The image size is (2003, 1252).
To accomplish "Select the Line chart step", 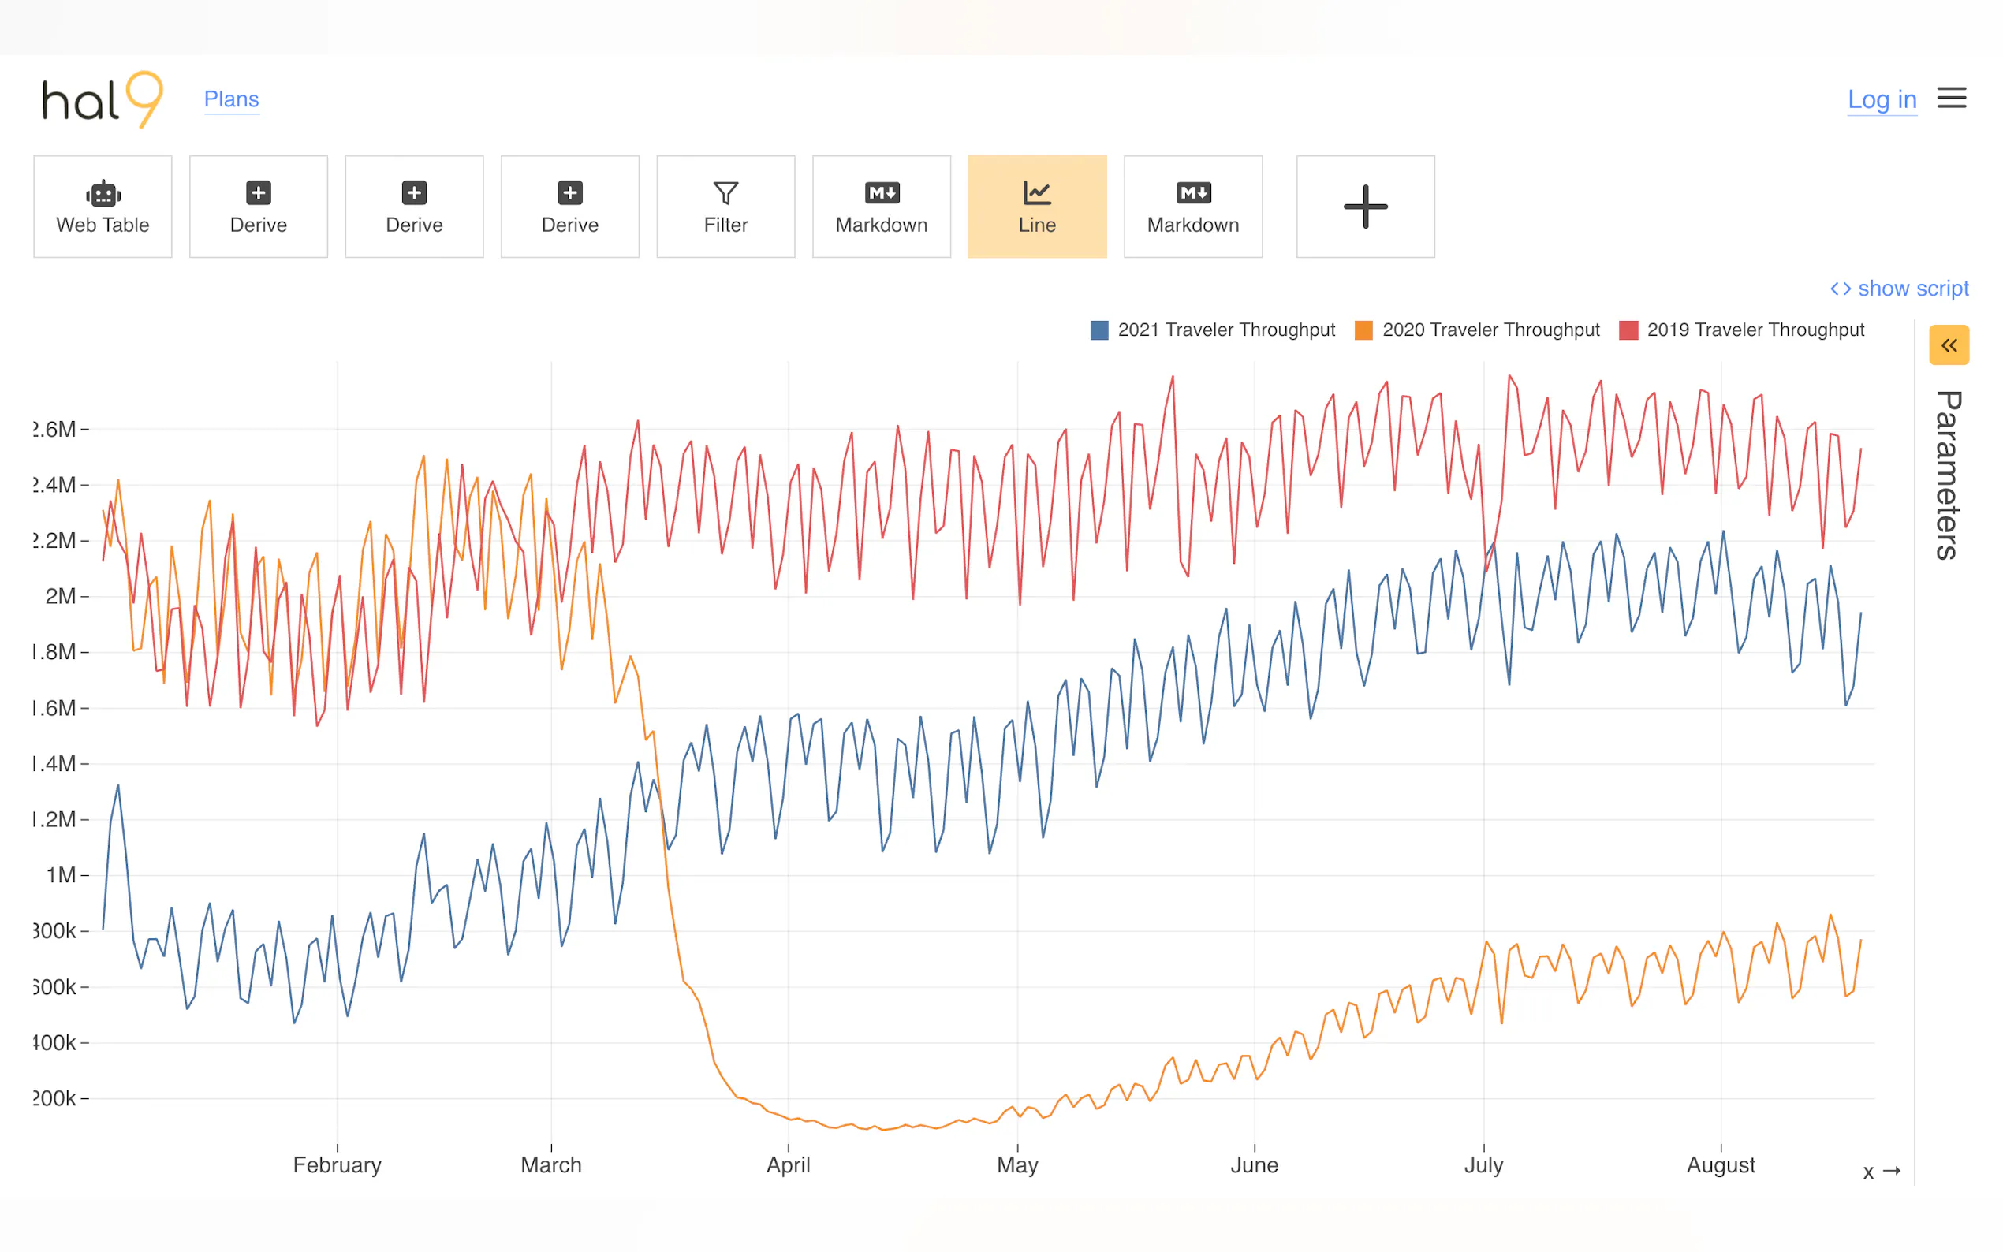I will (1037, 207).
